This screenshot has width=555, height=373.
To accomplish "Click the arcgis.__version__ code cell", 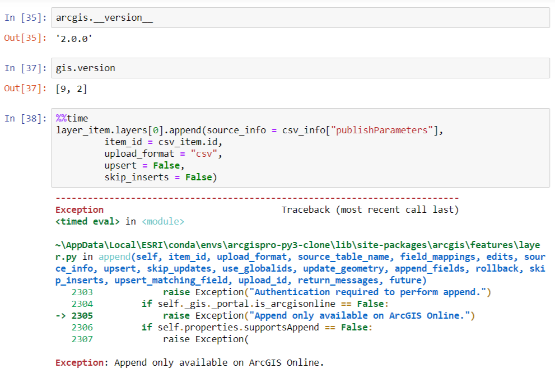I will [300, 18].
